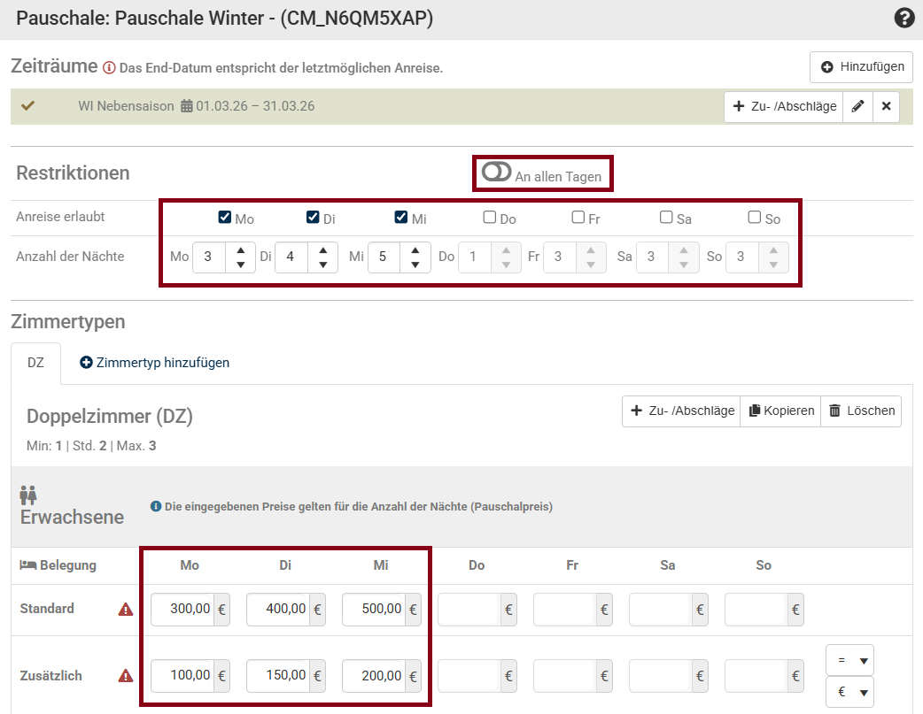Check the Sa arrival checkbox
The width and height of the screenshot is (923, 714).
pos(666,217)
